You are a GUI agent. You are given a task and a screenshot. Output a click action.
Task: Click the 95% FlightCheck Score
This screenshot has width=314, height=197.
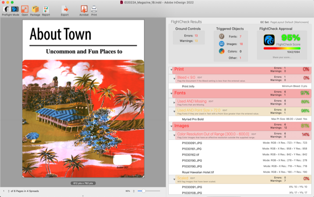291,37
